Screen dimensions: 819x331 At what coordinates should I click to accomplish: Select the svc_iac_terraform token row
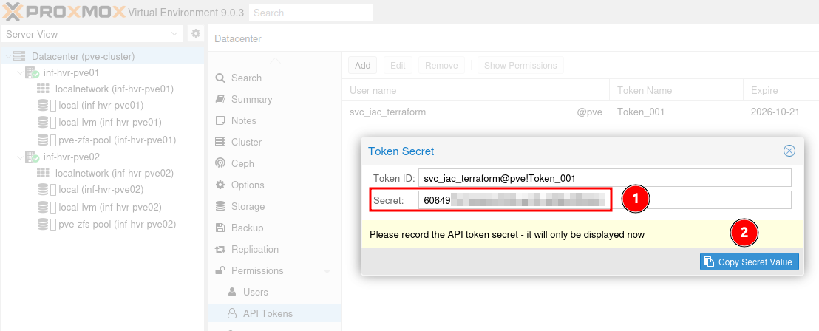580,112
